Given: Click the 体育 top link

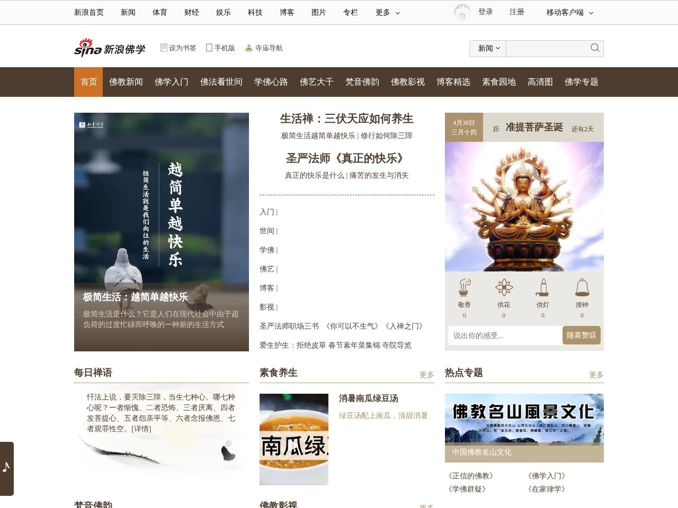Looking at the screenshot, I should click(160, 12).
